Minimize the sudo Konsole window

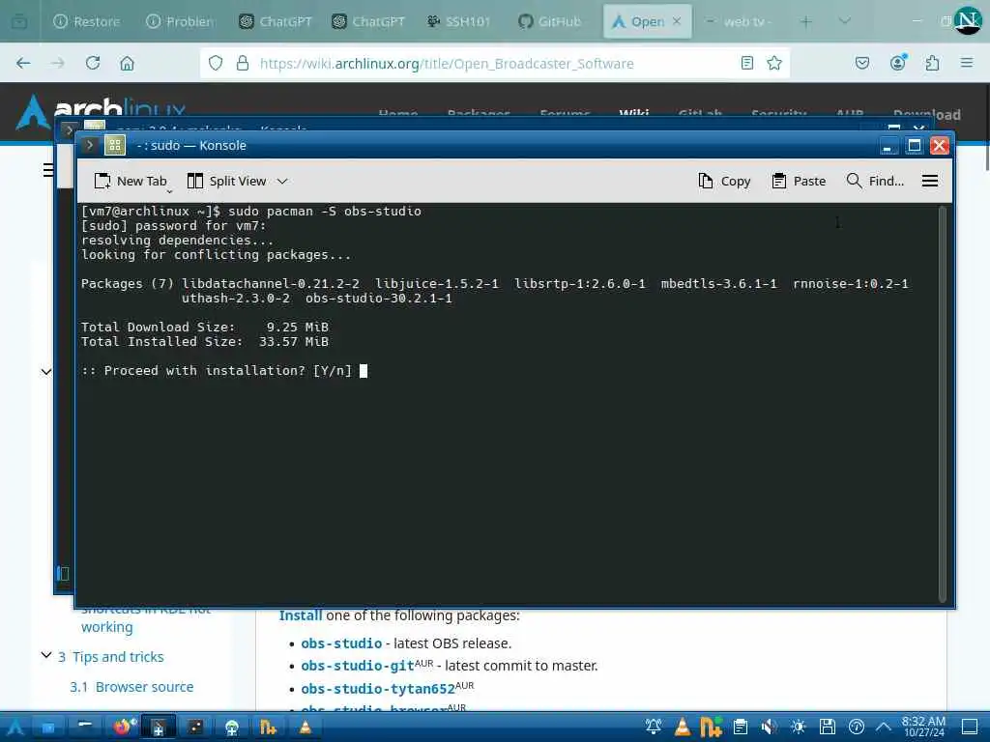tap(888, 146)
